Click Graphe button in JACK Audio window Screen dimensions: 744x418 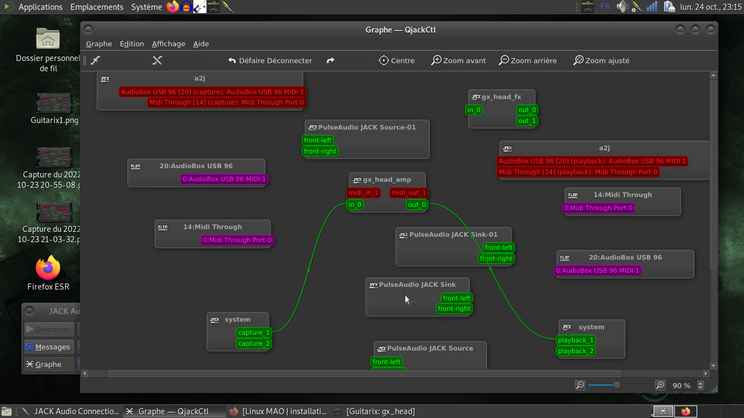(49, 364)
